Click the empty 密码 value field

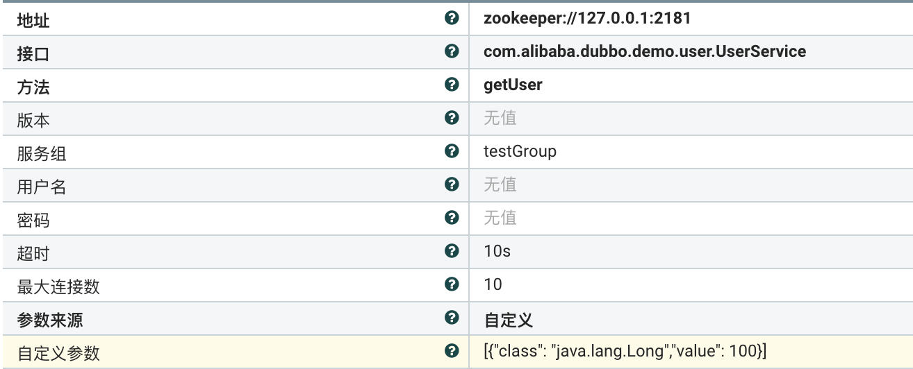pyautogui.click(x=500, y=218)
